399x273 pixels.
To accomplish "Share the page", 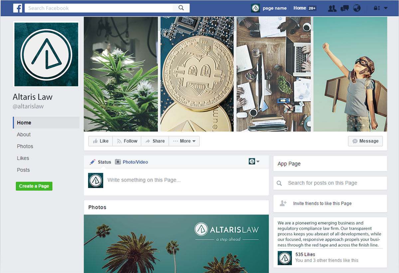I will 155,141.
